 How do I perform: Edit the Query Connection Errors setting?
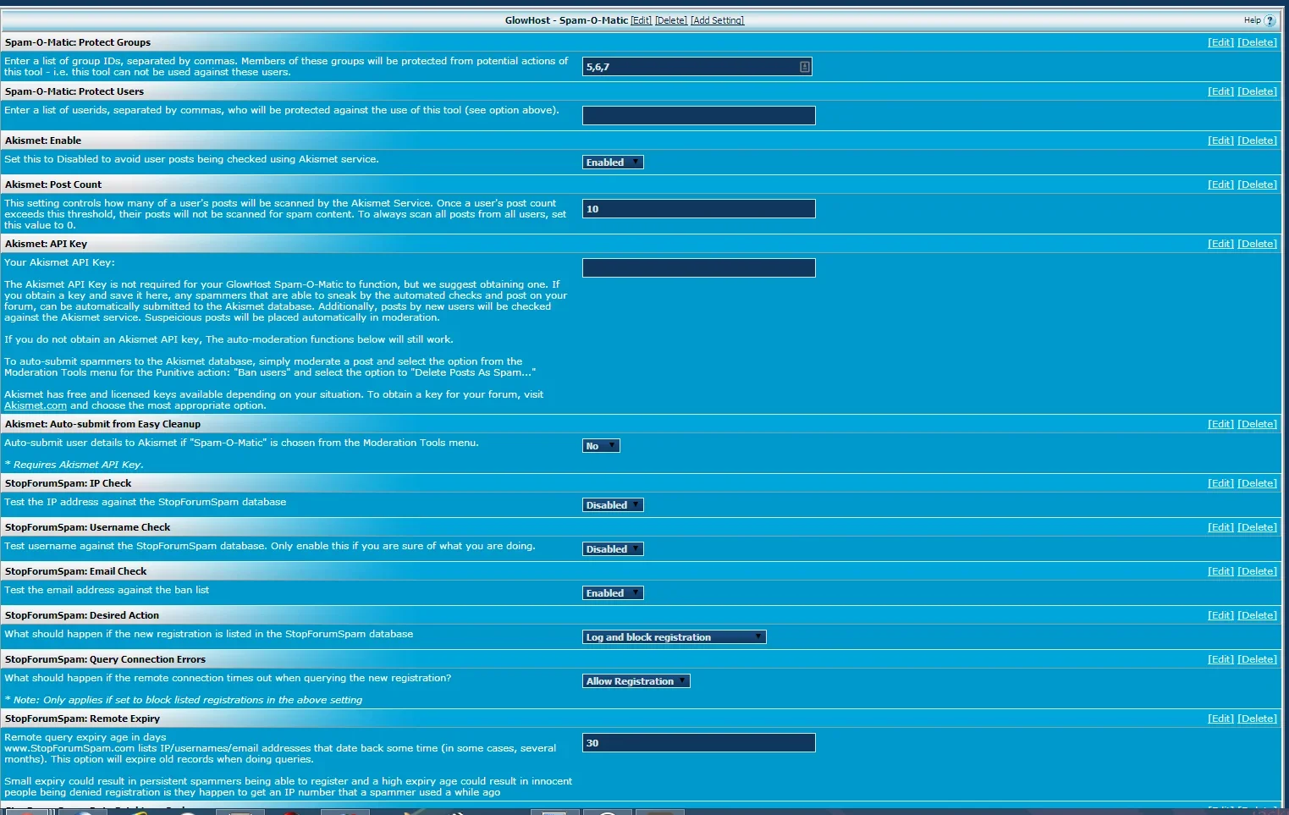coord(1220,659)
